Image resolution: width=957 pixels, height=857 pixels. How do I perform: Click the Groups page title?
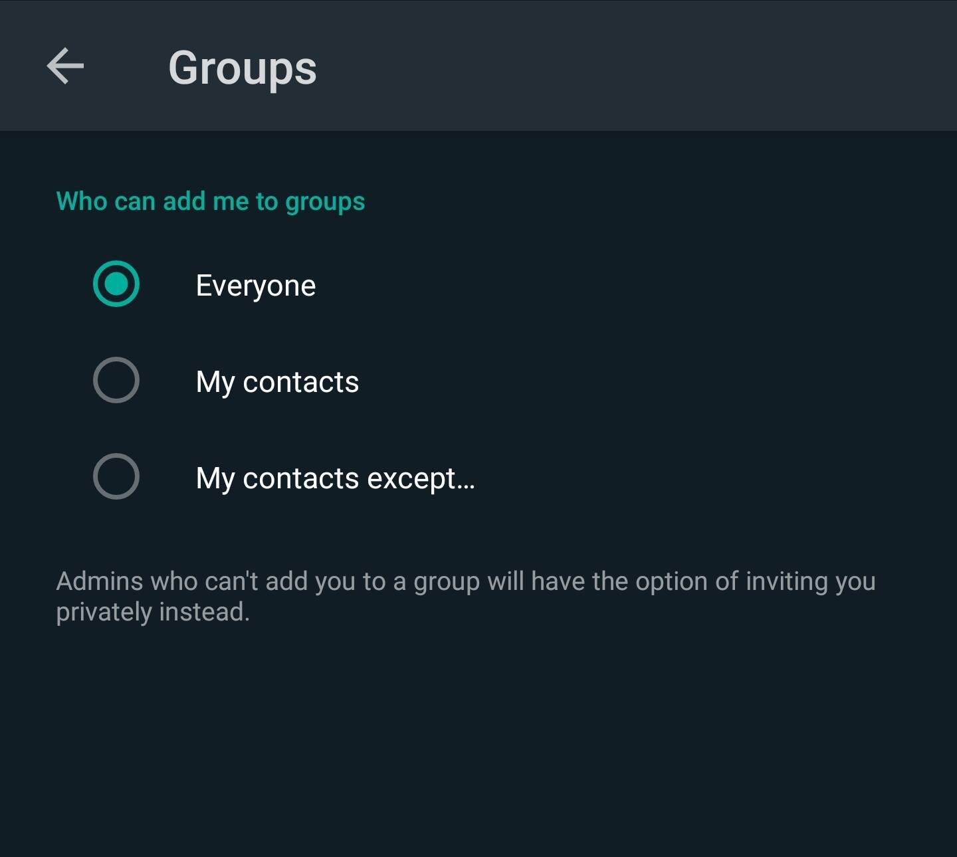coord(243,68)
